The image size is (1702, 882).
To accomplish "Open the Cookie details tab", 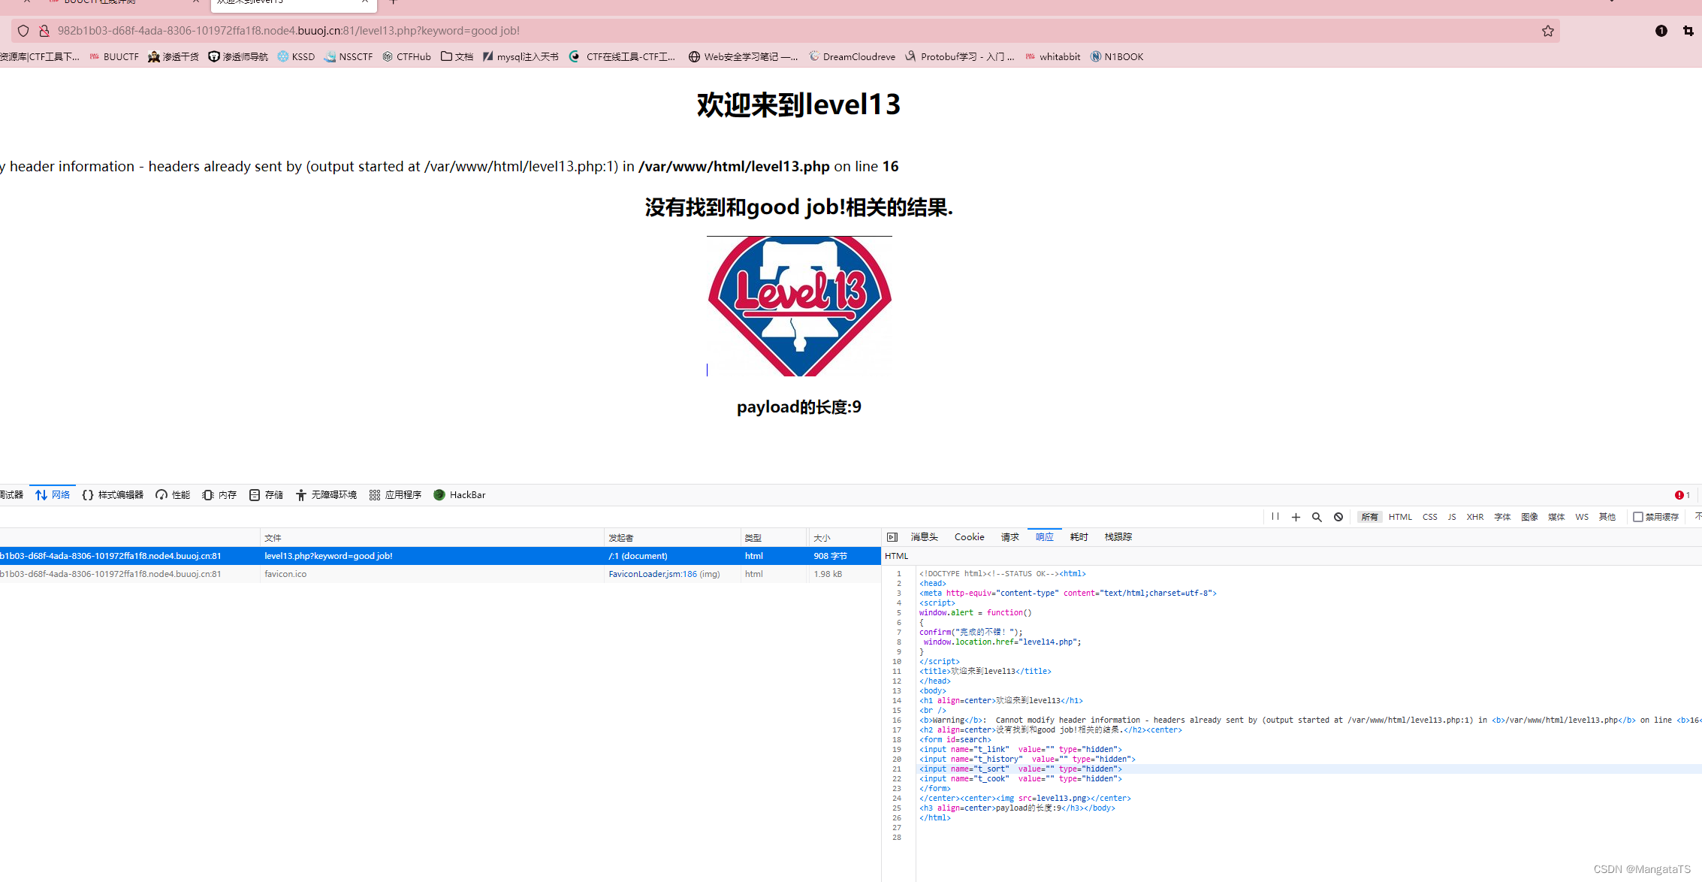I will (970, 537).
